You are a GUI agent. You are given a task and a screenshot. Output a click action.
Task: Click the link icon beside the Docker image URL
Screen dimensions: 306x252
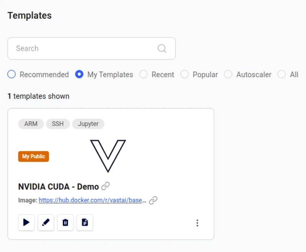tap(153, 200)
